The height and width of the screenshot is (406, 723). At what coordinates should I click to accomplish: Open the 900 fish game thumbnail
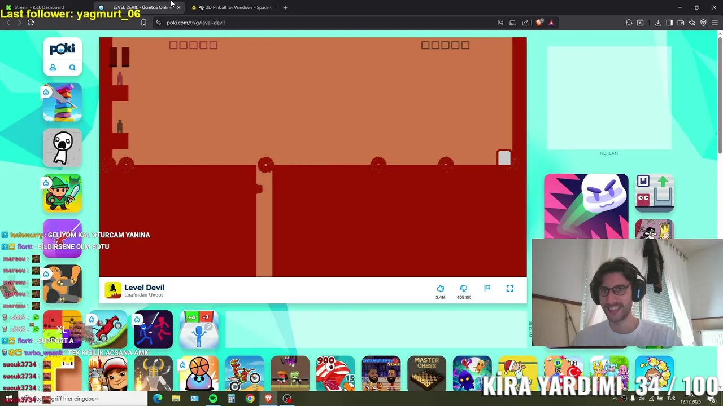point(336,373)
